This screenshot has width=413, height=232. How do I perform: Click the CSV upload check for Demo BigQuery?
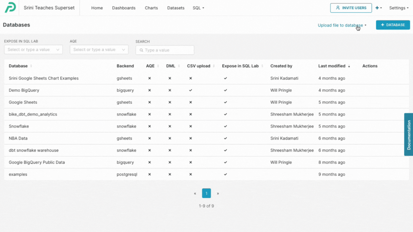coord(190,90)
